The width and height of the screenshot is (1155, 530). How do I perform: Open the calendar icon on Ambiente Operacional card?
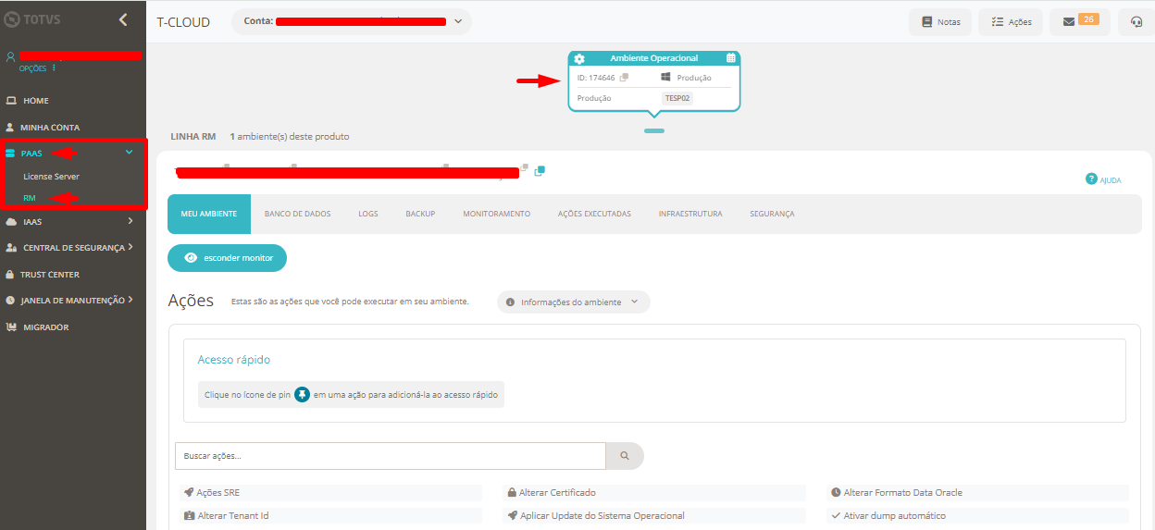tap(730, 58)
